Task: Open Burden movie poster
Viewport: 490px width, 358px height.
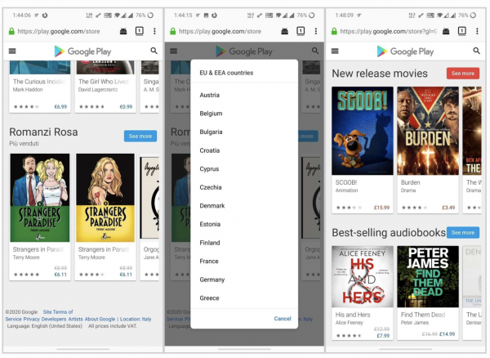Action: [428, 131]
